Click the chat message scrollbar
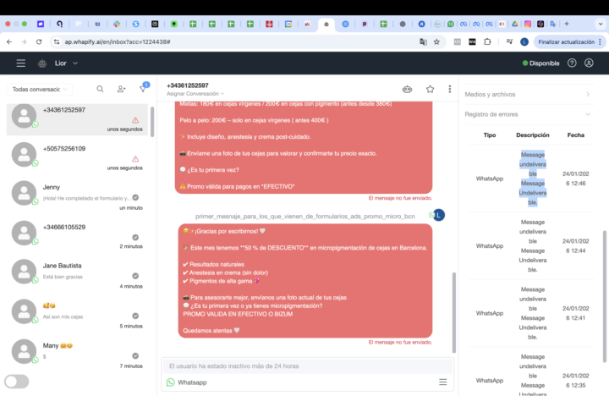The image size is (609, 396). (x=453, y=312)
